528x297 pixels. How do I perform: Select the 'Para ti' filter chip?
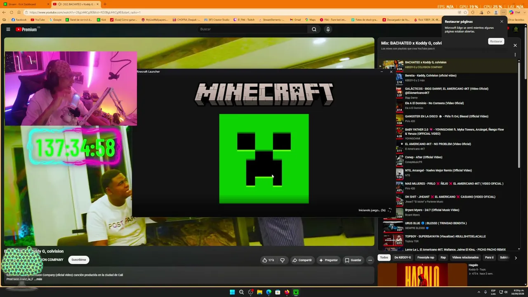(x=489, y=257)
